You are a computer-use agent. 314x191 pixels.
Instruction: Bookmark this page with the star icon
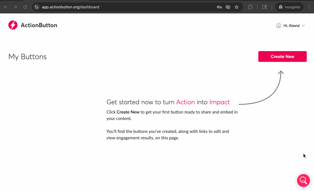click(237, 7)
